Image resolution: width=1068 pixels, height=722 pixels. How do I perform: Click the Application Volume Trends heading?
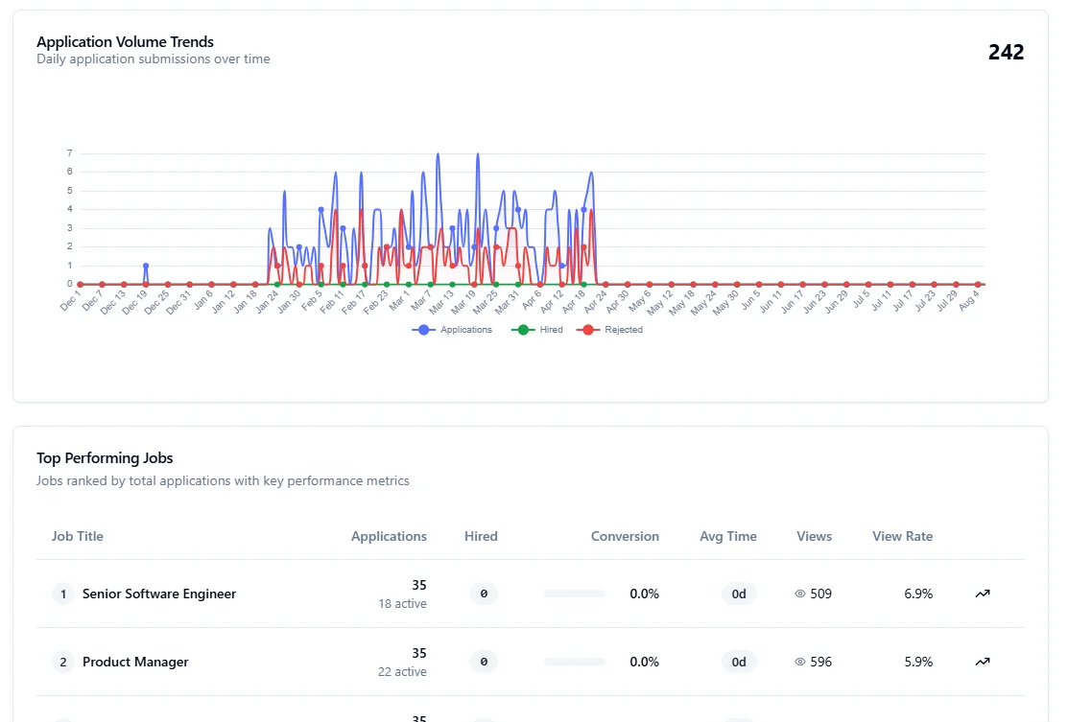coord(126,42)
